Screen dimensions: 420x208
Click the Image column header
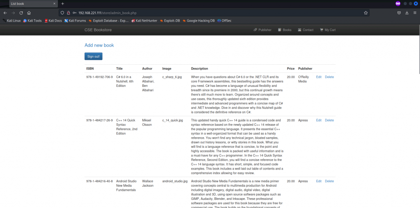(167, 69)
